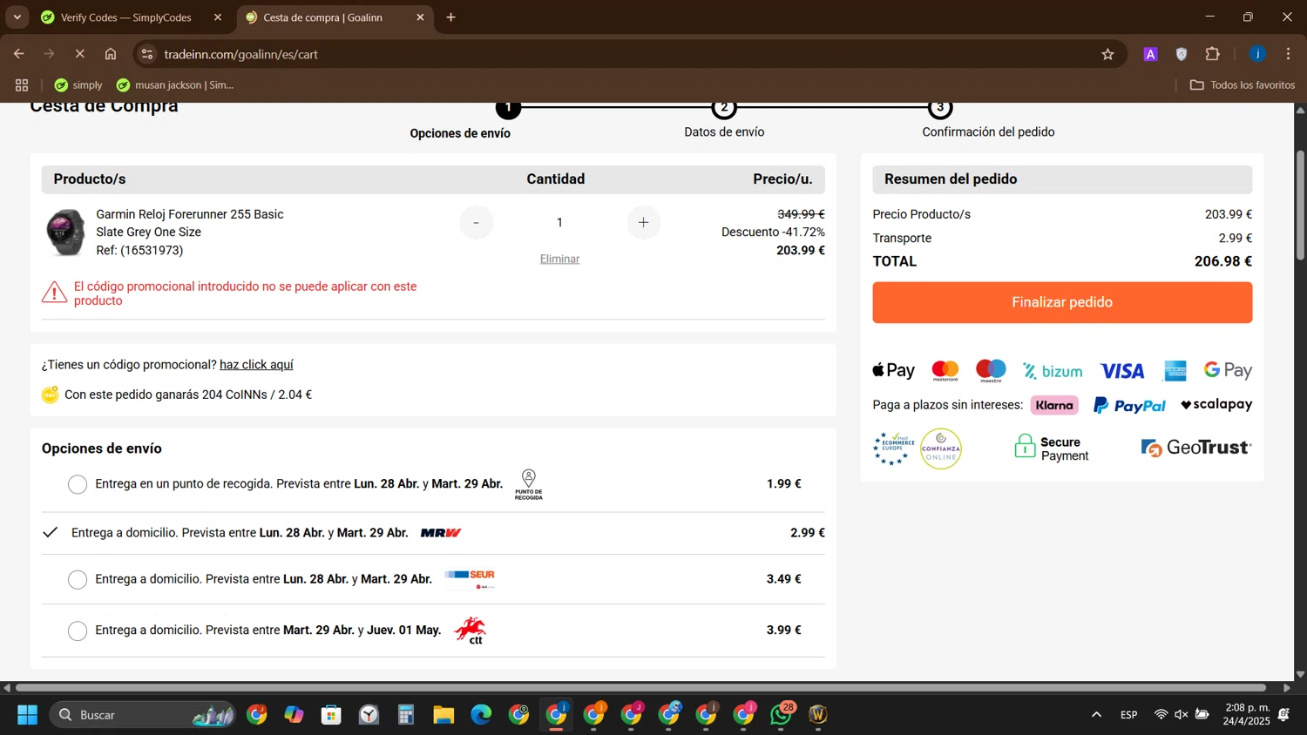1307x735 pixels.
Task: Click the taskbar Buscar search box
Action: [143, 715]
